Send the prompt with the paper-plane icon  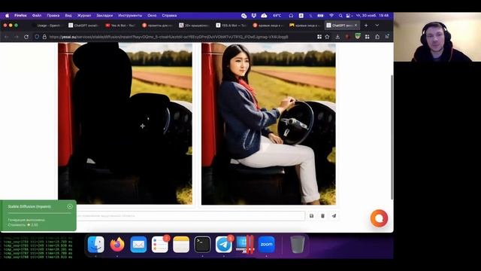click(334, 216)
